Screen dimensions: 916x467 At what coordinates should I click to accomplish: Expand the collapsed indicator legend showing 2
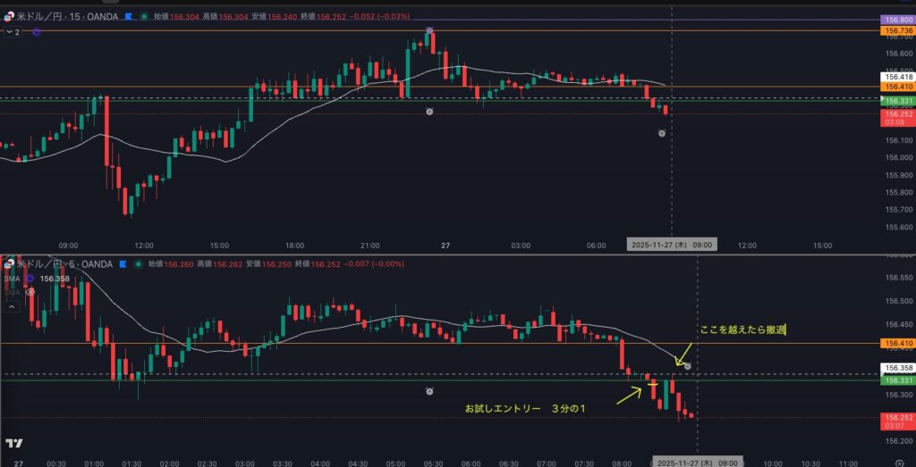[x=12, y=32]
